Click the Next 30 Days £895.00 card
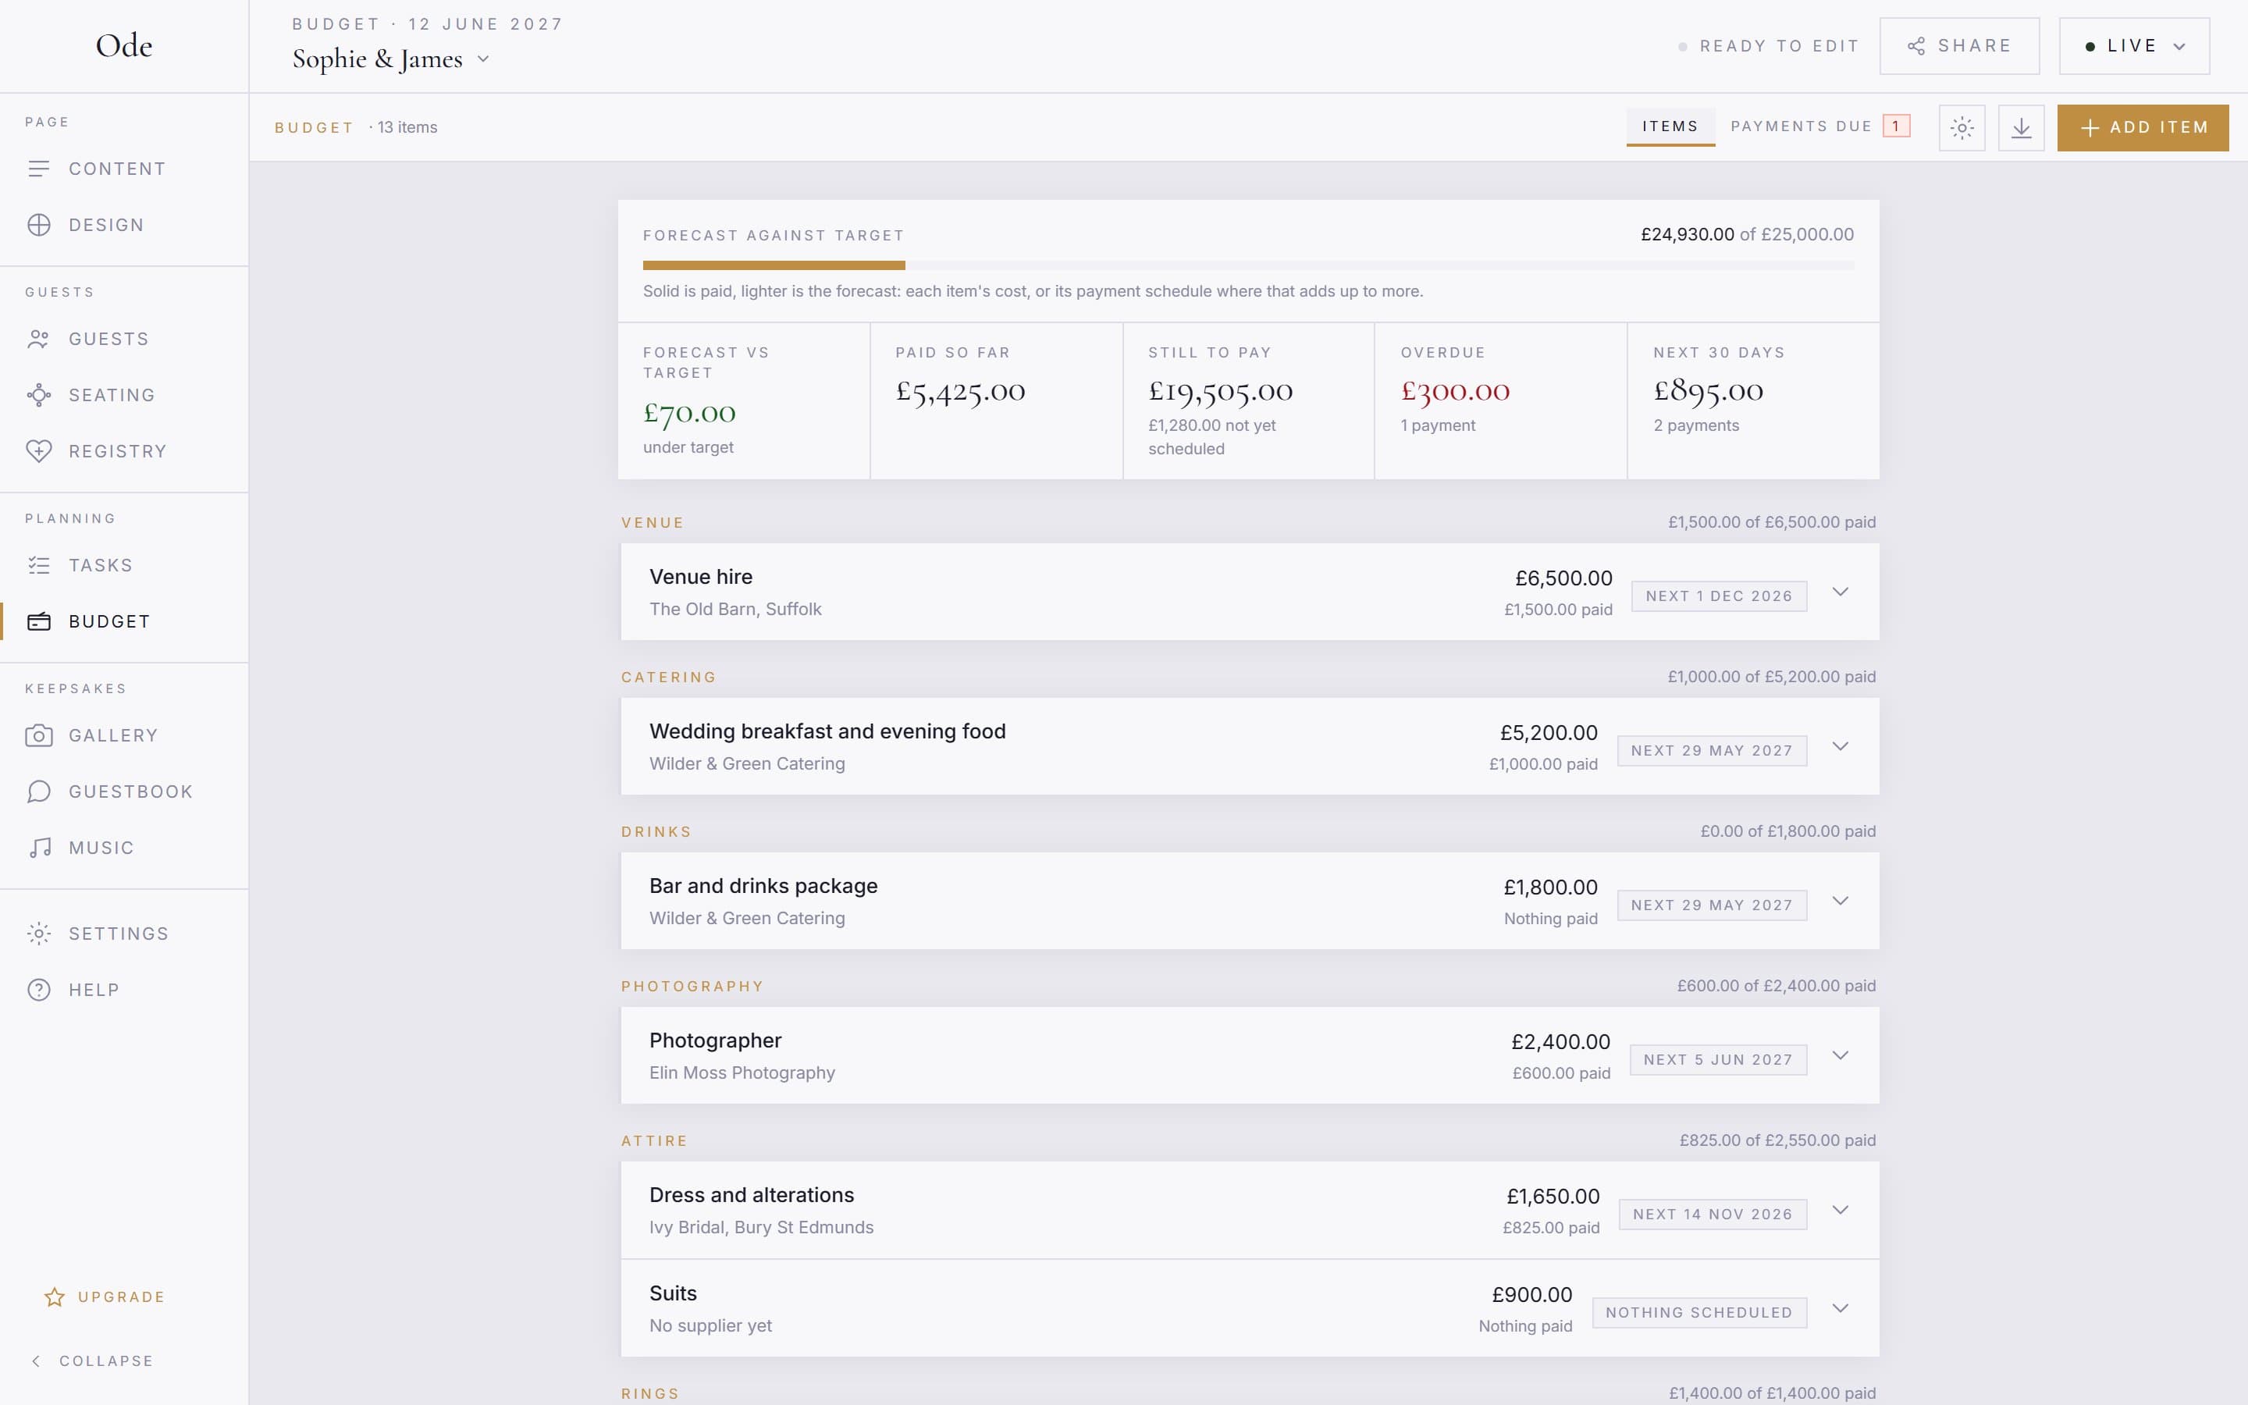 click(1753, 401)
